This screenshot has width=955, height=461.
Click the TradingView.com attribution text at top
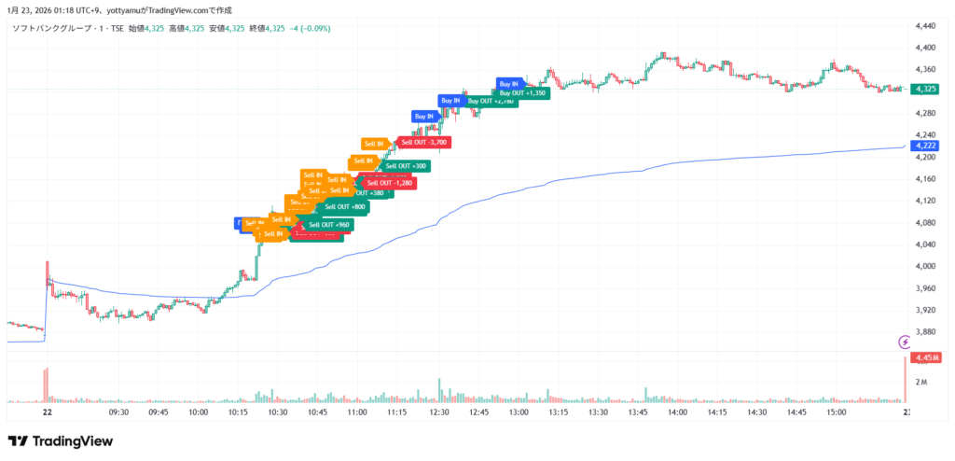173,8
